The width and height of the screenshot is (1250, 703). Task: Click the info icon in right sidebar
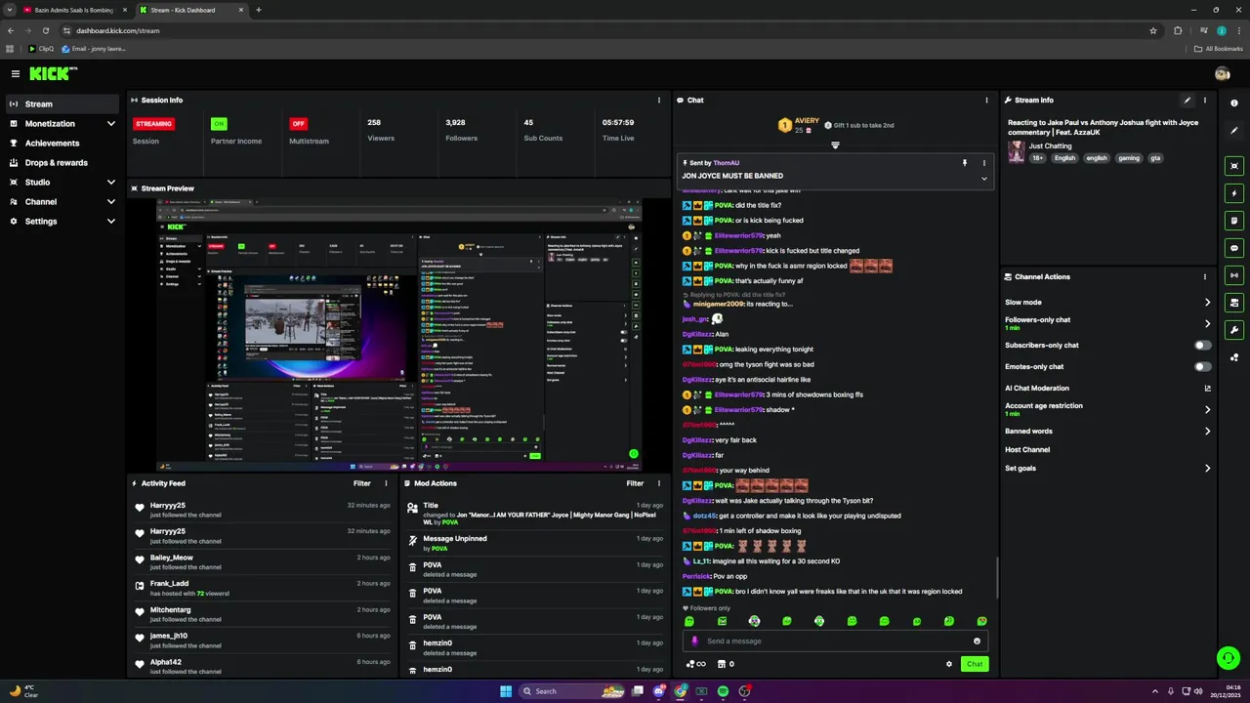(1234, 103)
